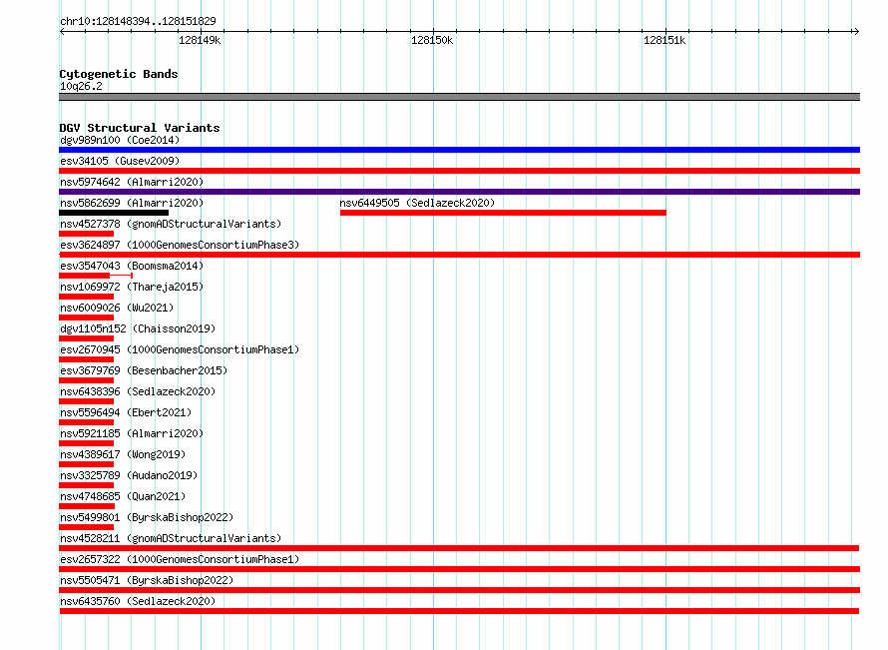Image resolution: width=888 pixels, height=650 pixels.
Task: Click the 128151k ruler tick label
Action: click(665, 40)
